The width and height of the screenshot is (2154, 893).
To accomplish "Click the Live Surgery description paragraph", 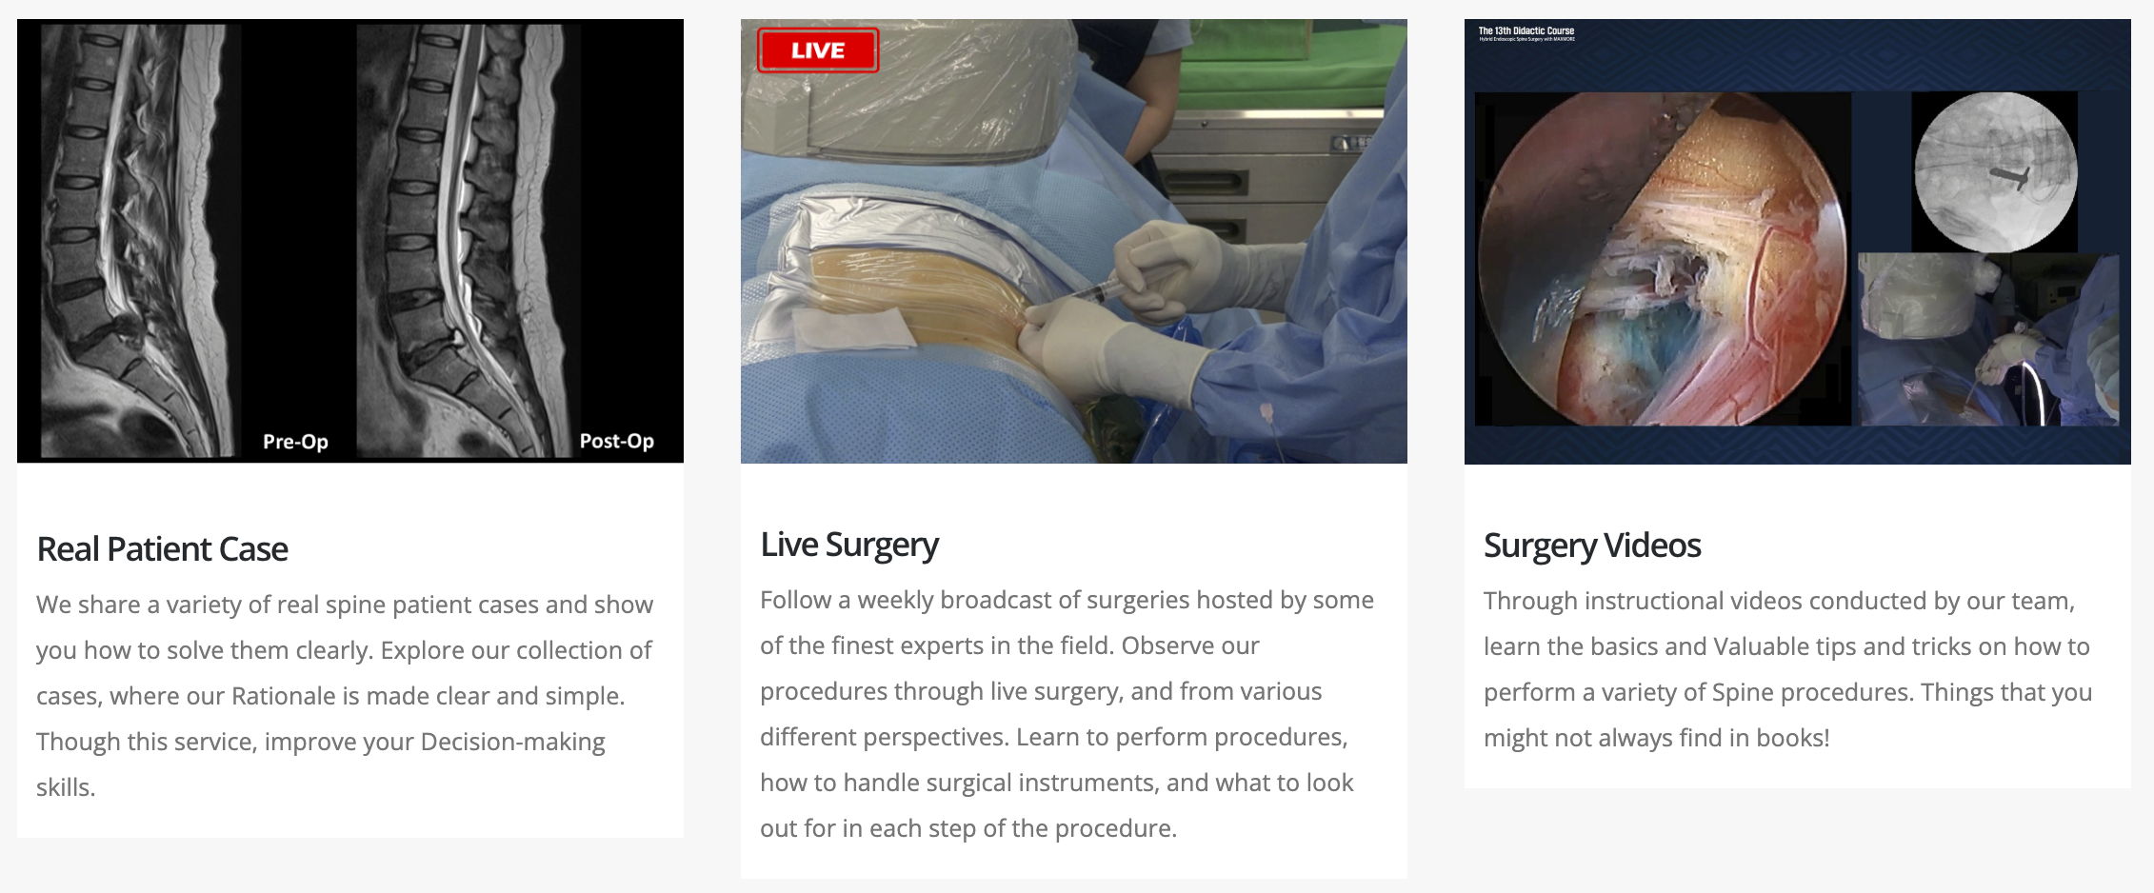I will (x=1067, y=714).
